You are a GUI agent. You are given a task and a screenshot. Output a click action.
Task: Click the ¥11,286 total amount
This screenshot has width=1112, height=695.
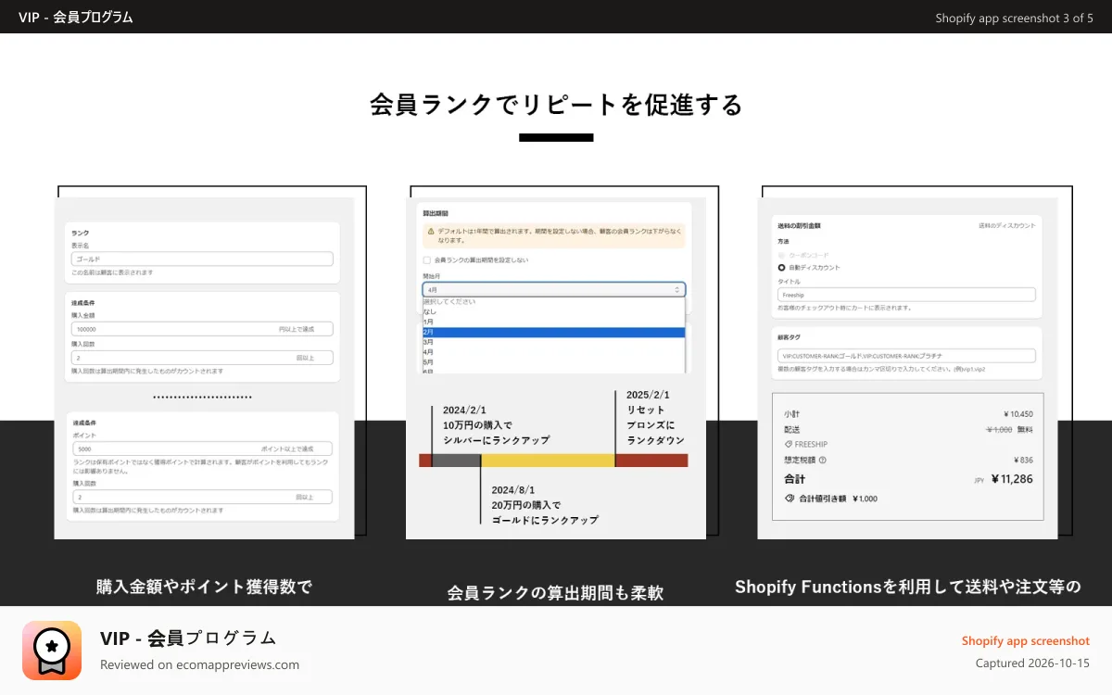[1012, 479]
